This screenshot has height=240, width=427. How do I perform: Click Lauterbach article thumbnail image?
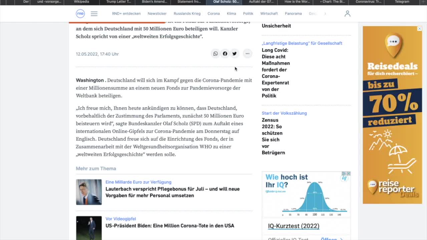(89, 192)
